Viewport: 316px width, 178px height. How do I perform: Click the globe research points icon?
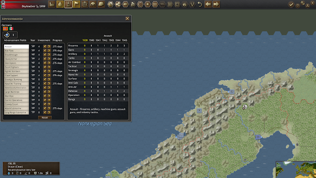click(6, 35)
